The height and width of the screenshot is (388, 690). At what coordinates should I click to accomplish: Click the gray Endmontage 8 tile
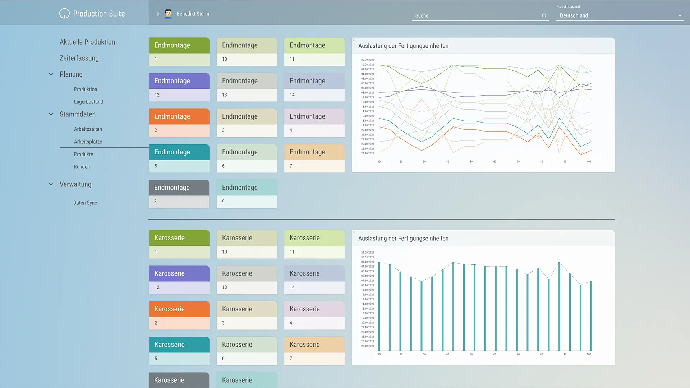[x=179, y=194]
